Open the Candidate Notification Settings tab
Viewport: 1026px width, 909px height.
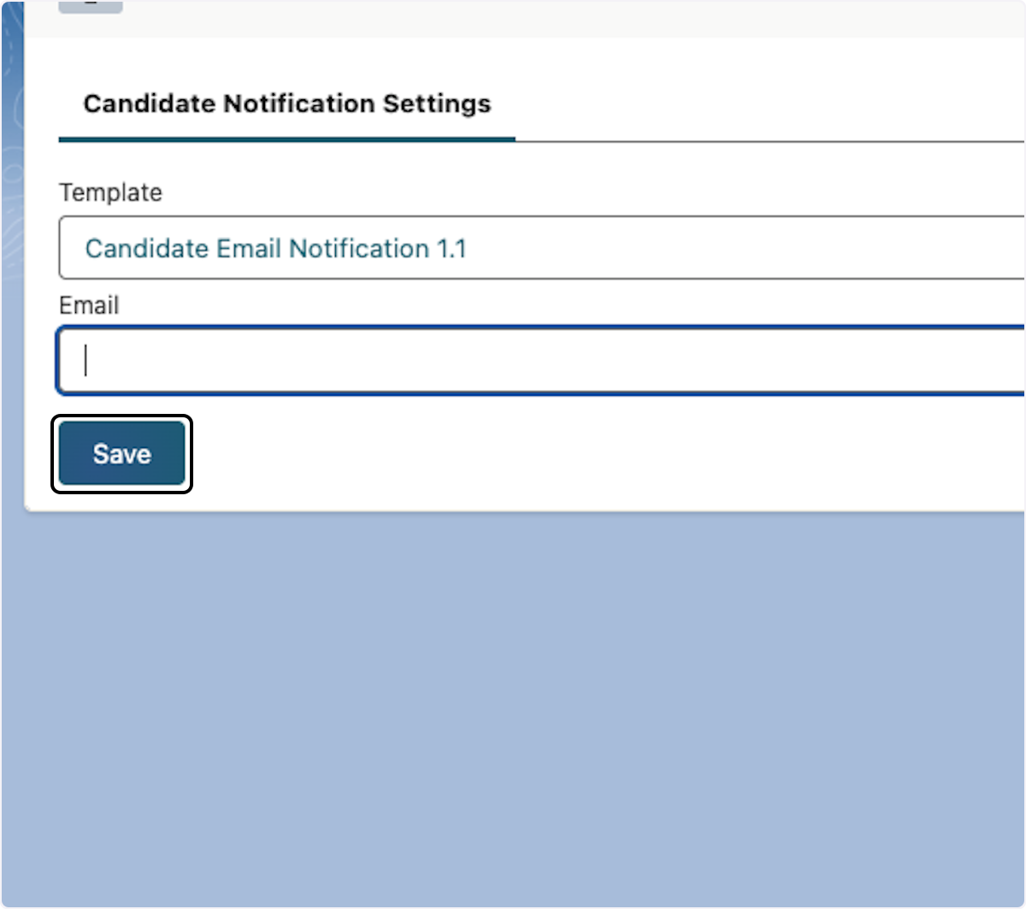286,104
